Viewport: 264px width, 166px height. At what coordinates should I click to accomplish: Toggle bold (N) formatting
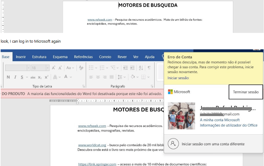point(8,77)
